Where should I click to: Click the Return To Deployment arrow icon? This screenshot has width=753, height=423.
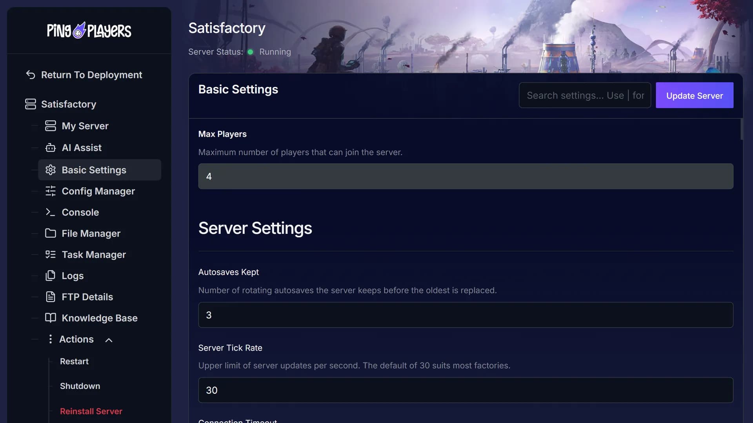31,74
